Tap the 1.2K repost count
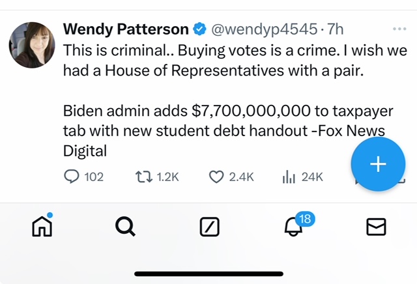The width and height of the screenshot is (417, 284). [168, 177]
